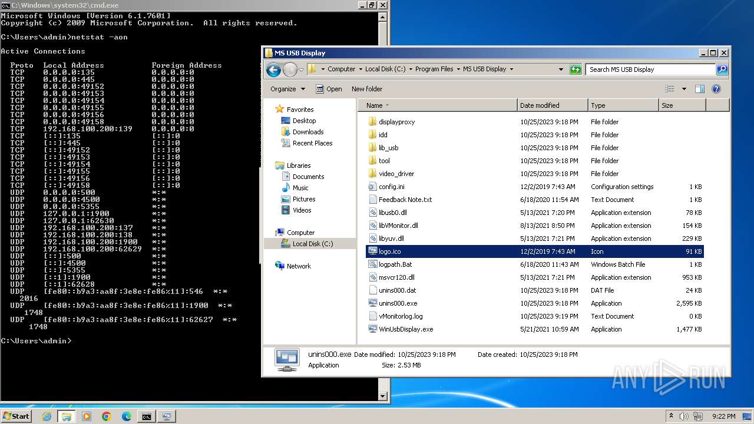
Task: Click Local Disk (C:) in breadcrumb
Action: (385, 69)
